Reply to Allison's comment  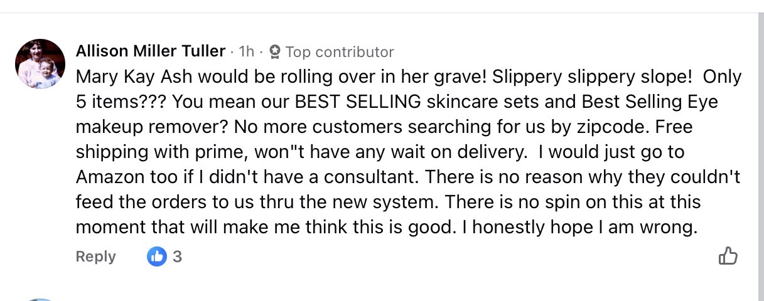(95, 256)
